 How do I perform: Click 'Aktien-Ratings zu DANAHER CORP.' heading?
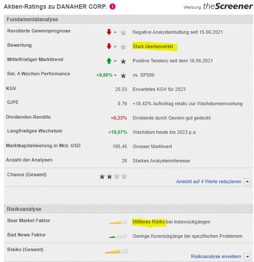click(55, 6)
